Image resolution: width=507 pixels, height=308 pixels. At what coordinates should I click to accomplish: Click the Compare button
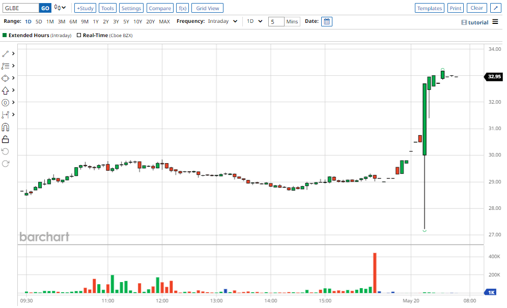tap(160, 8)
